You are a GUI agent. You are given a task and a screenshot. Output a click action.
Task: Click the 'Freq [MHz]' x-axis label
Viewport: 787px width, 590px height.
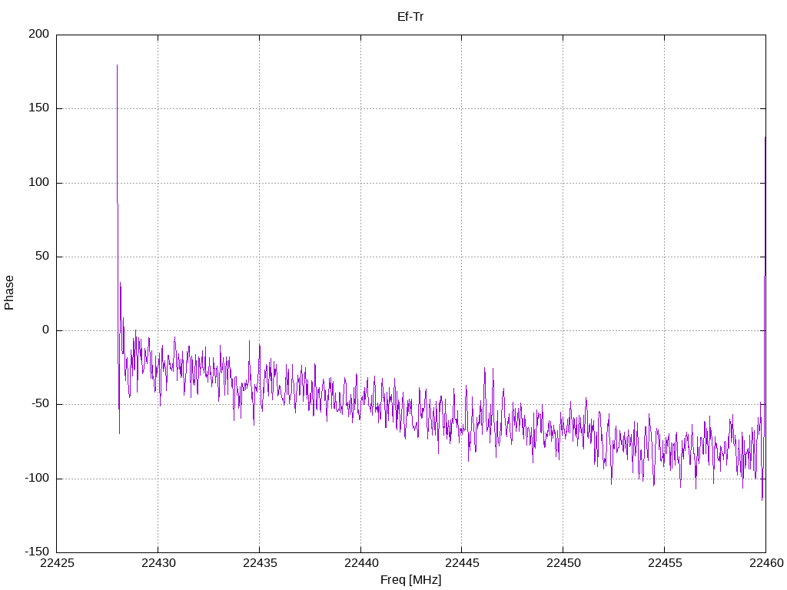(x=410, y=580)
